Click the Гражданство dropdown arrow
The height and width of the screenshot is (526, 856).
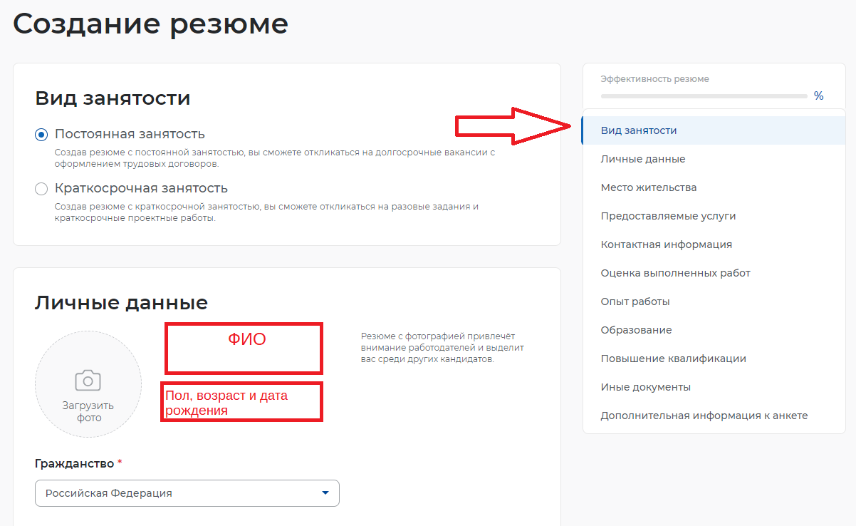coord(325,493)
